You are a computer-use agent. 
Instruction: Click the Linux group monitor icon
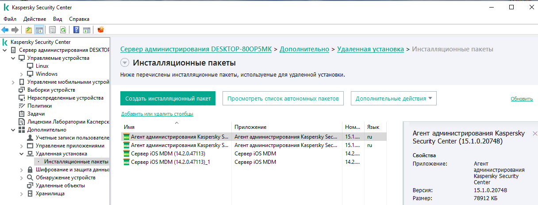coord(30,66)
